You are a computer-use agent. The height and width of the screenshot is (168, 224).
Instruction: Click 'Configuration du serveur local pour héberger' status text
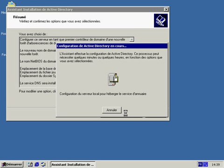[x=103, y=94]
